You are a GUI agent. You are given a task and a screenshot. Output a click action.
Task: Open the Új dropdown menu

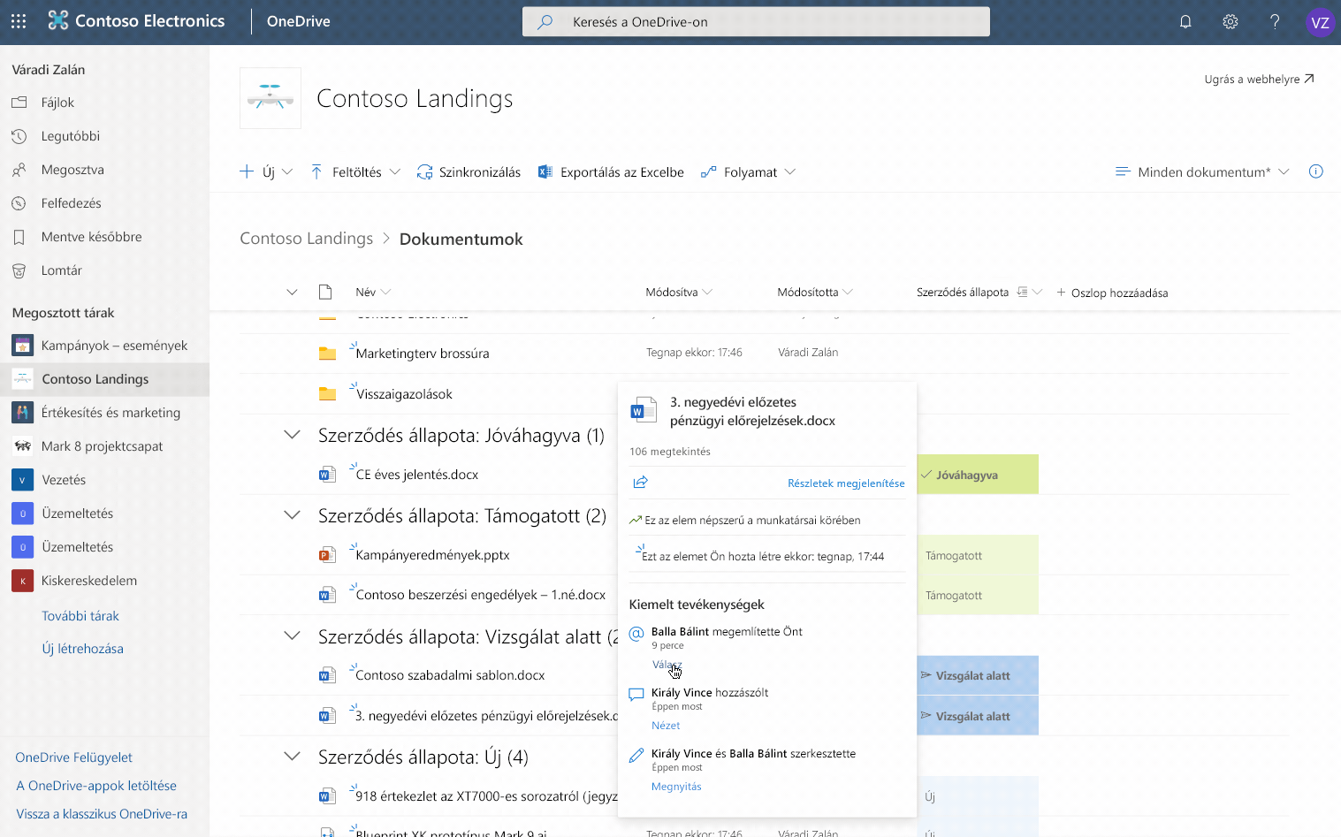266,172
